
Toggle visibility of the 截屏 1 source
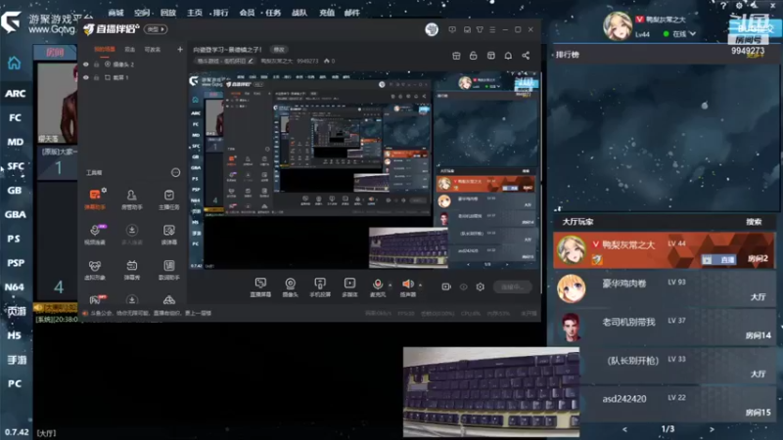pos(86,78)
